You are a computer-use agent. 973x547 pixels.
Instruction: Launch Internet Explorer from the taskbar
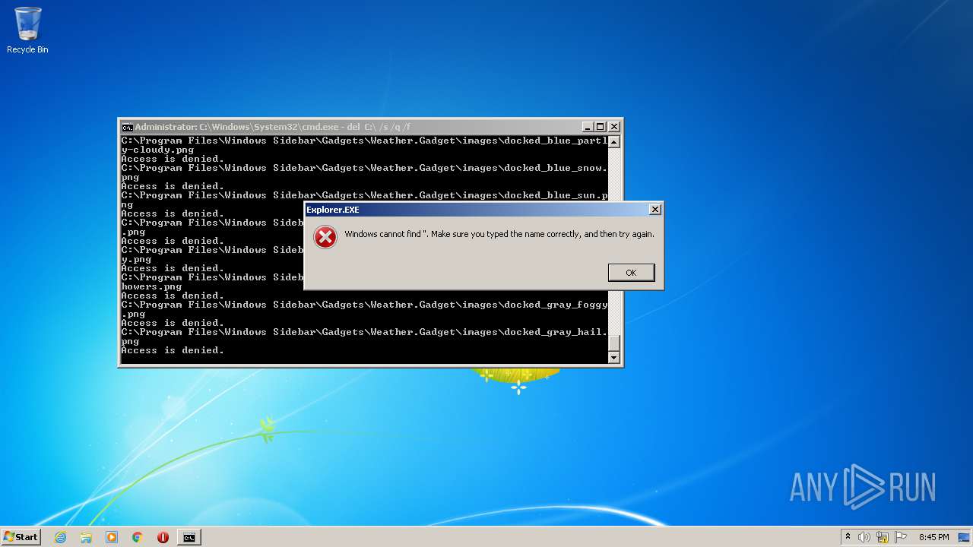60,537
